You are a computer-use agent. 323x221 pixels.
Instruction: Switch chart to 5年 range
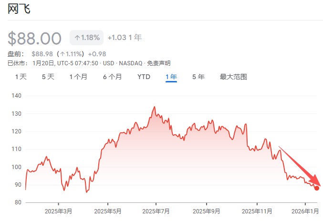pyautogui.click(x=198, y=77)
